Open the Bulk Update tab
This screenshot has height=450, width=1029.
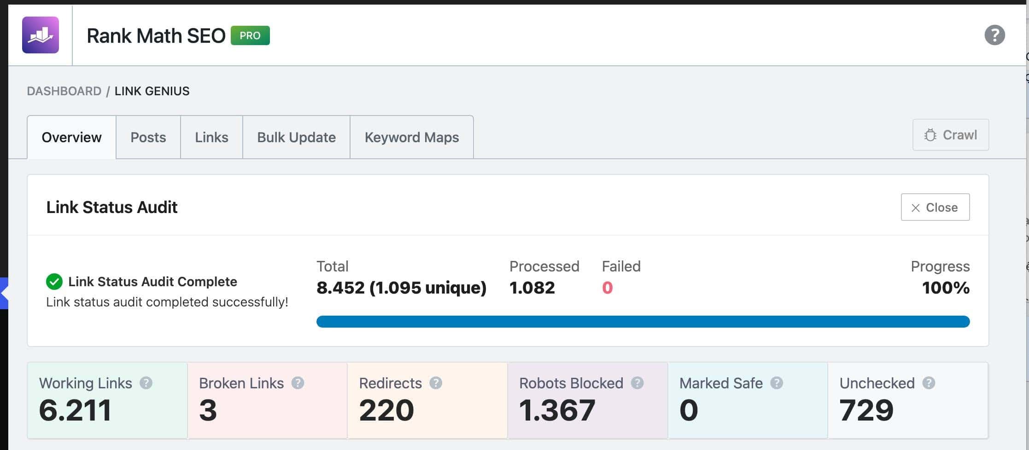[x=296, y=137]
